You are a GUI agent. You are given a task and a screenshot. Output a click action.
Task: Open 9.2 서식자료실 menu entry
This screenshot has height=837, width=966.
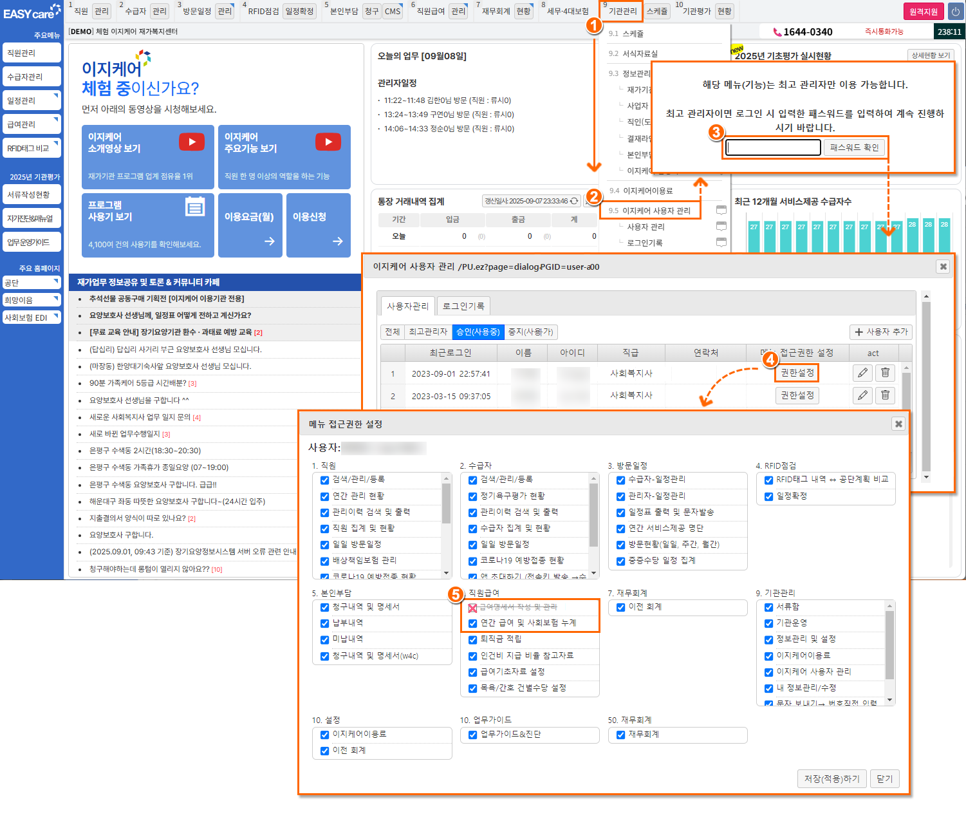[x=633, y=53]
